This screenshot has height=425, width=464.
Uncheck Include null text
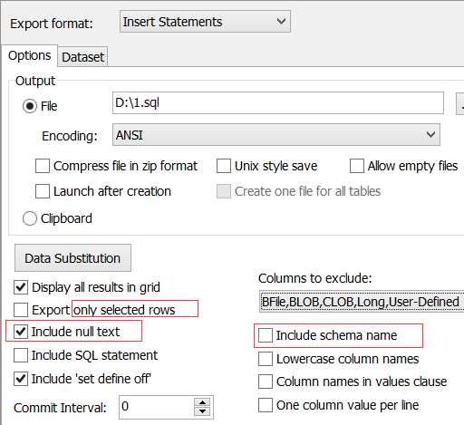21,332
